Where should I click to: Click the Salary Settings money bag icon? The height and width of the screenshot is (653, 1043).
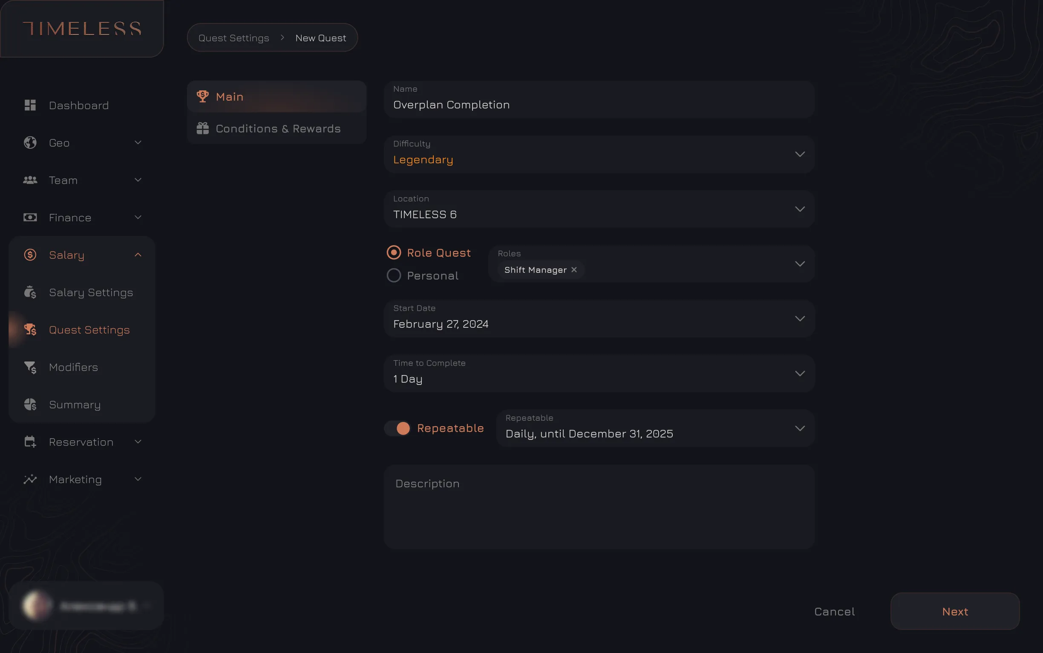click(x=30, y=292)
